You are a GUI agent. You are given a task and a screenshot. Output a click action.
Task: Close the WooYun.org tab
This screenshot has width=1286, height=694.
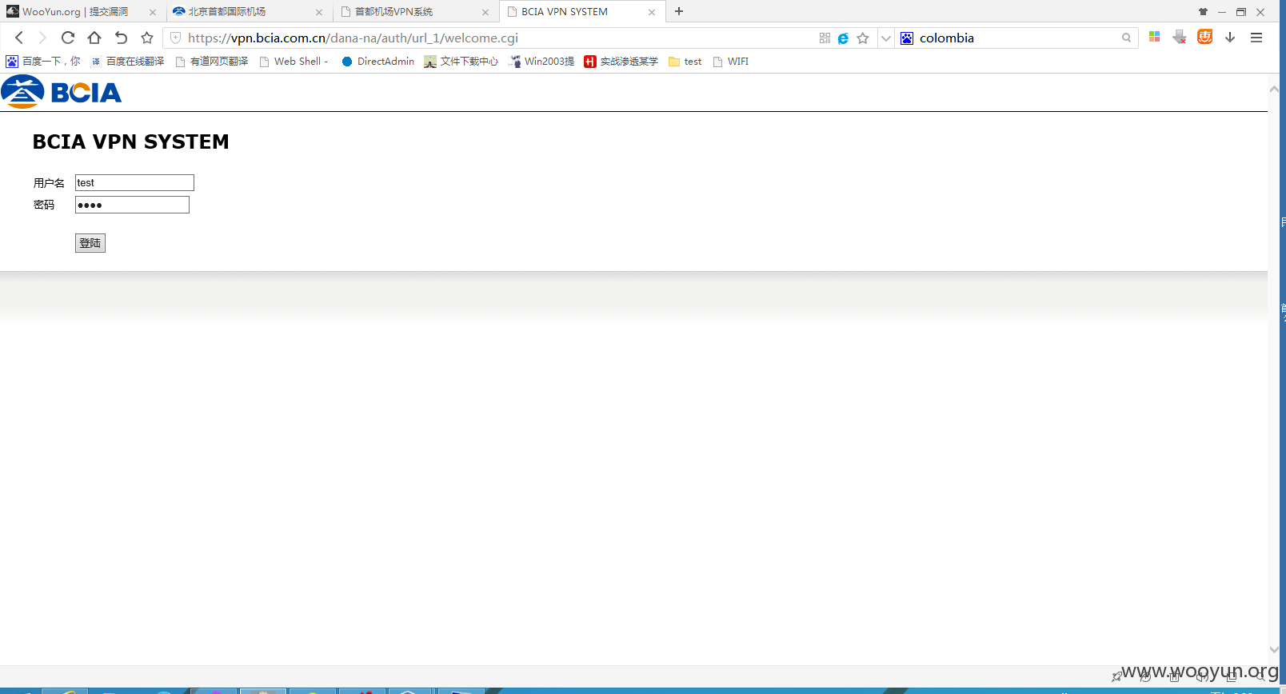tap(153, 12)
